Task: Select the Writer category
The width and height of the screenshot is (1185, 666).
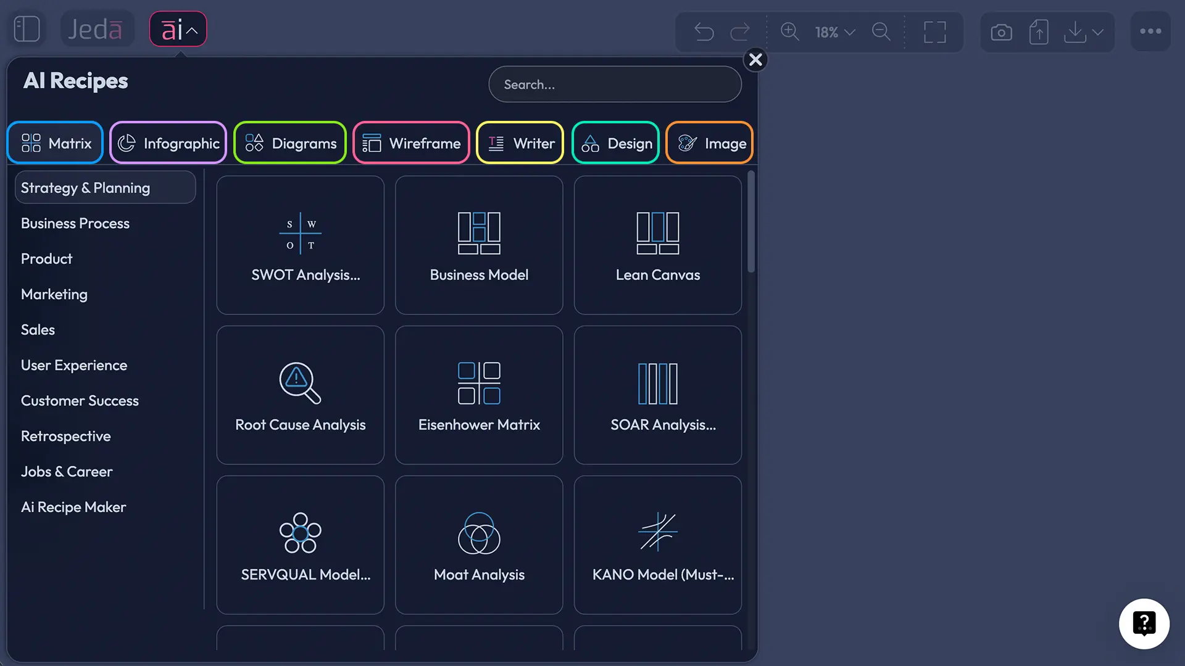Action: tap(520, 142)
